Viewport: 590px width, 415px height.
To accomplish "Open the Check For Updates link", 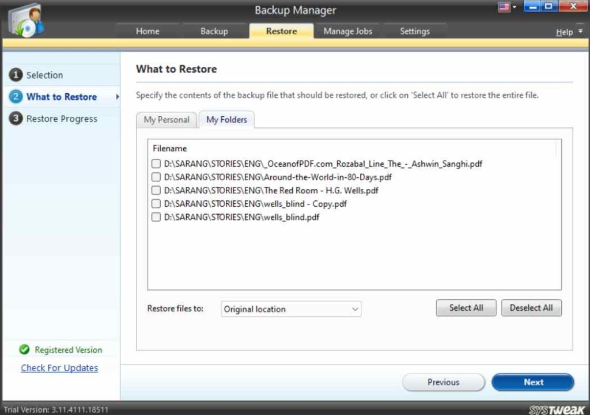I will 59,368.
